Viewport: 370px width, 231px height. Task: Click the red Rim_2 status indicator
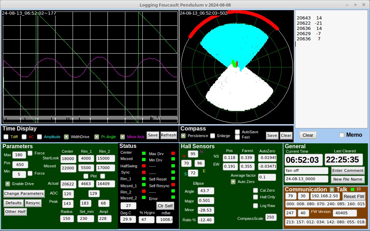coord(143,191)
